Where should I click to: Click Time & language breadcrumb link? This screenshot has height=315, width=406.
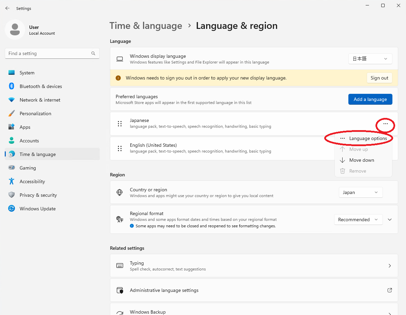[x=146, y=26]
